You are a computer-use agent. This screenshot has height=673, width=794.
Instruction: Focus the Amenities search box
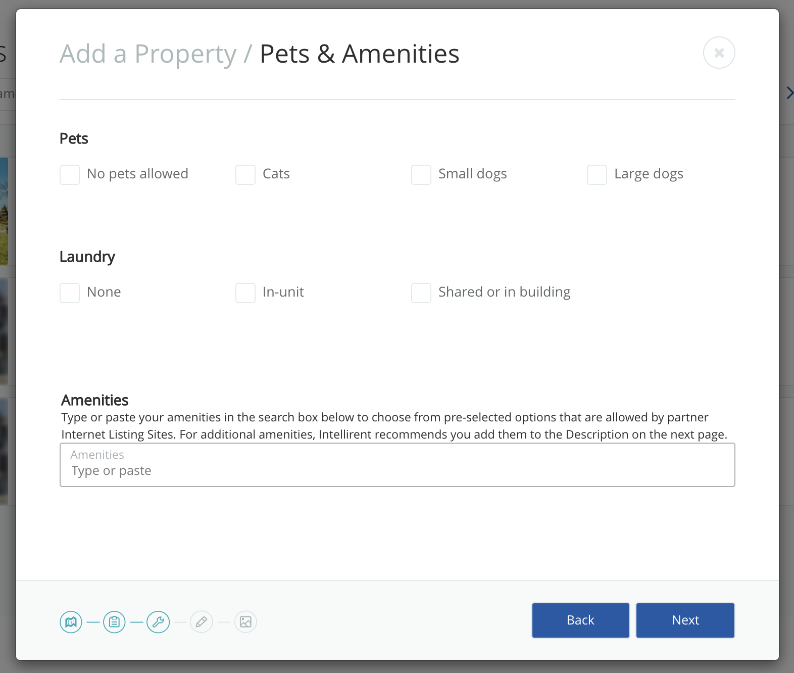tap(397, 470)
